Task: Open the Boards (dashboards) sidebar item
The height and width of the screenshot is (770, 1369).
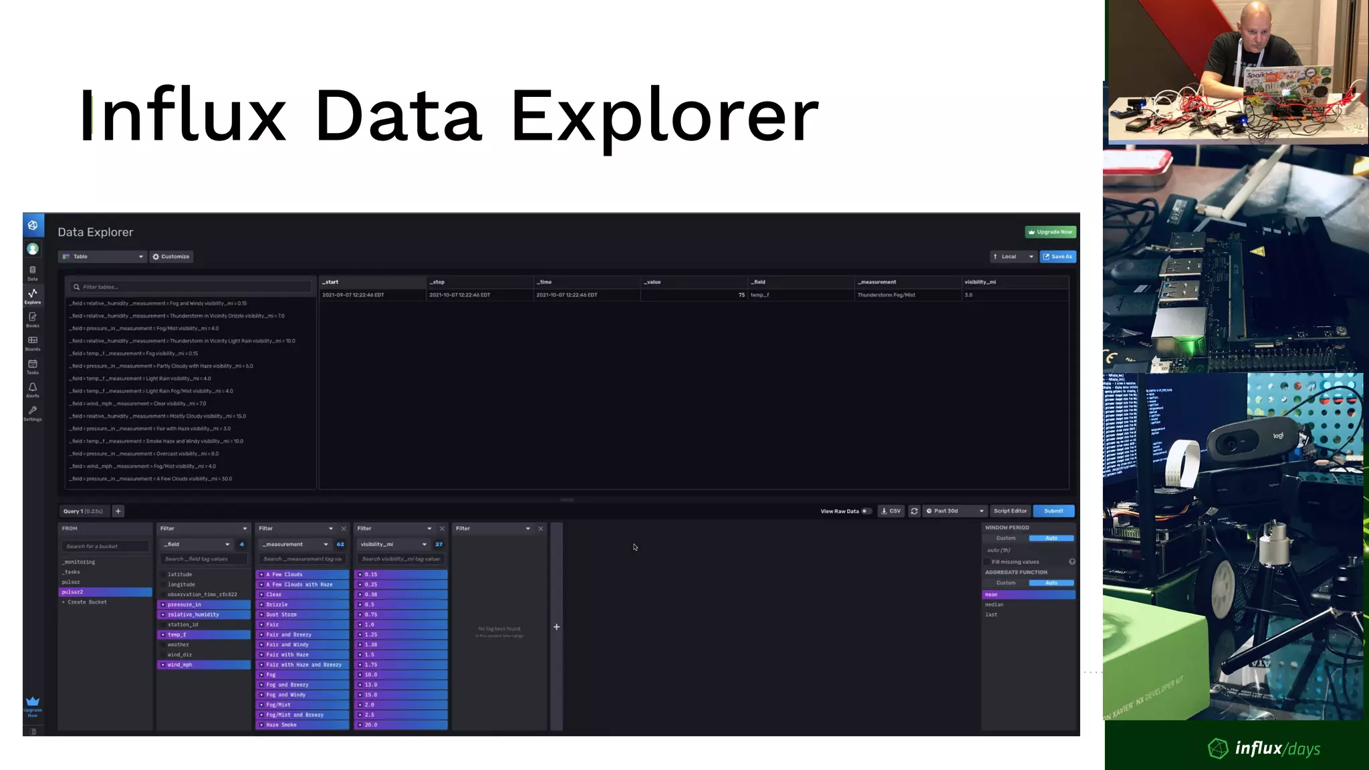Action: click(32, 343)
